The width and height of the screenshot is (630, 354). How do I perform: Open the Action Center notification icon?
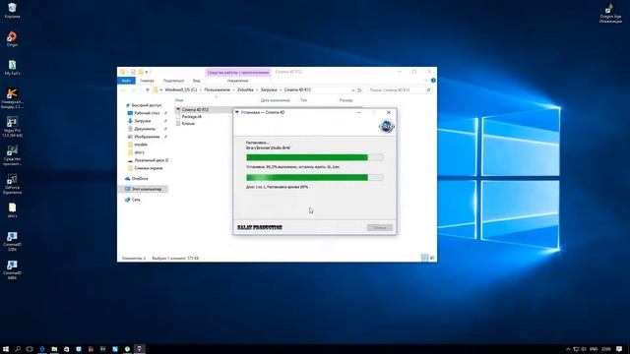coord(619,349)
